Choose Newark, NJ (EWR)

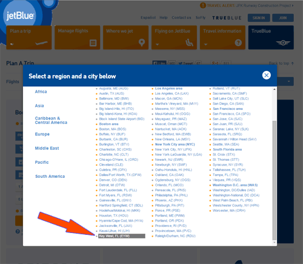169,160
